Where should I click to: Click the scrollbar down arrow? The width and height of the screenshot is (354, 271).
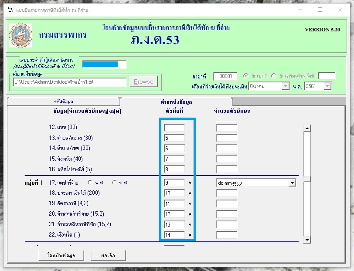point(307,240)
